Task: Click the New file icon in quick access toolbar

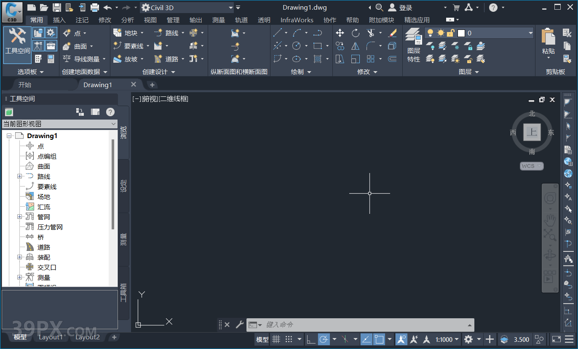Action: (31, 8)
